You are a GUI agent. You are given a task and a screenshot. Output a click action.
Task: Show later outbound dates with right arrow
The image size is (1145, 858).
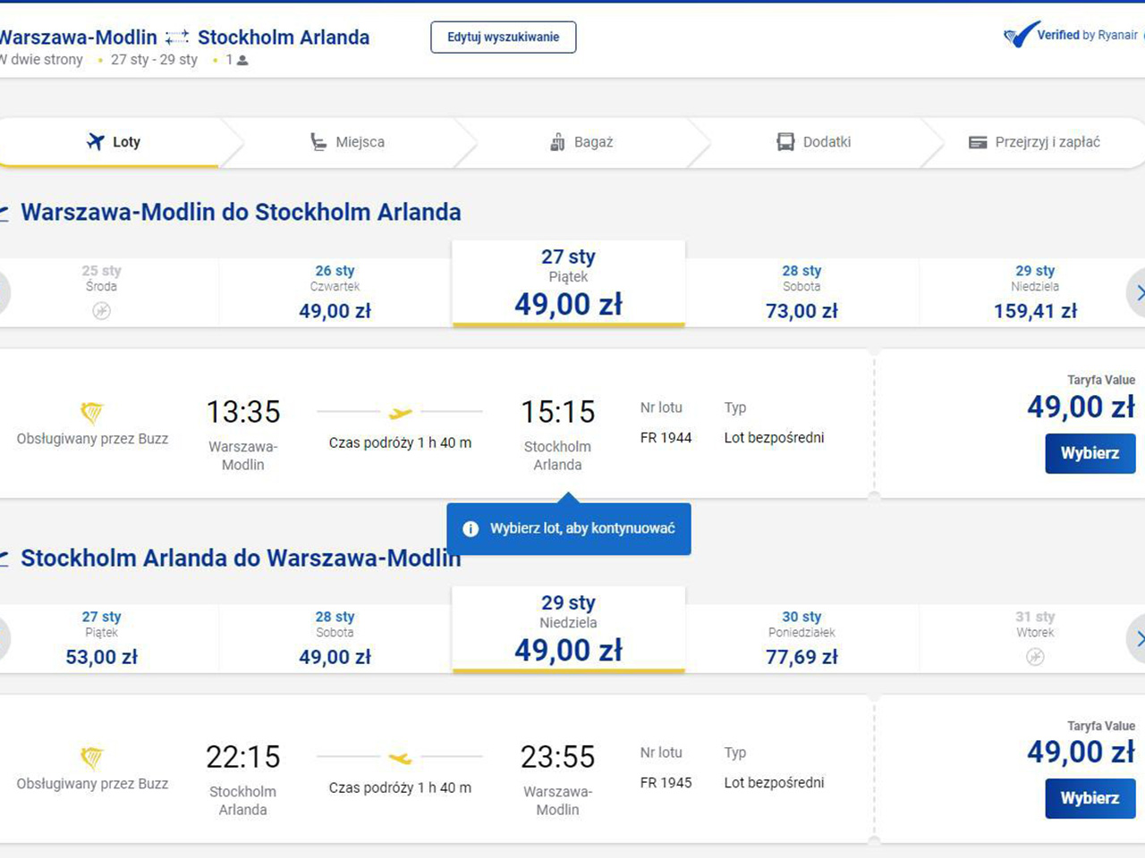[x=1139, y=292]
